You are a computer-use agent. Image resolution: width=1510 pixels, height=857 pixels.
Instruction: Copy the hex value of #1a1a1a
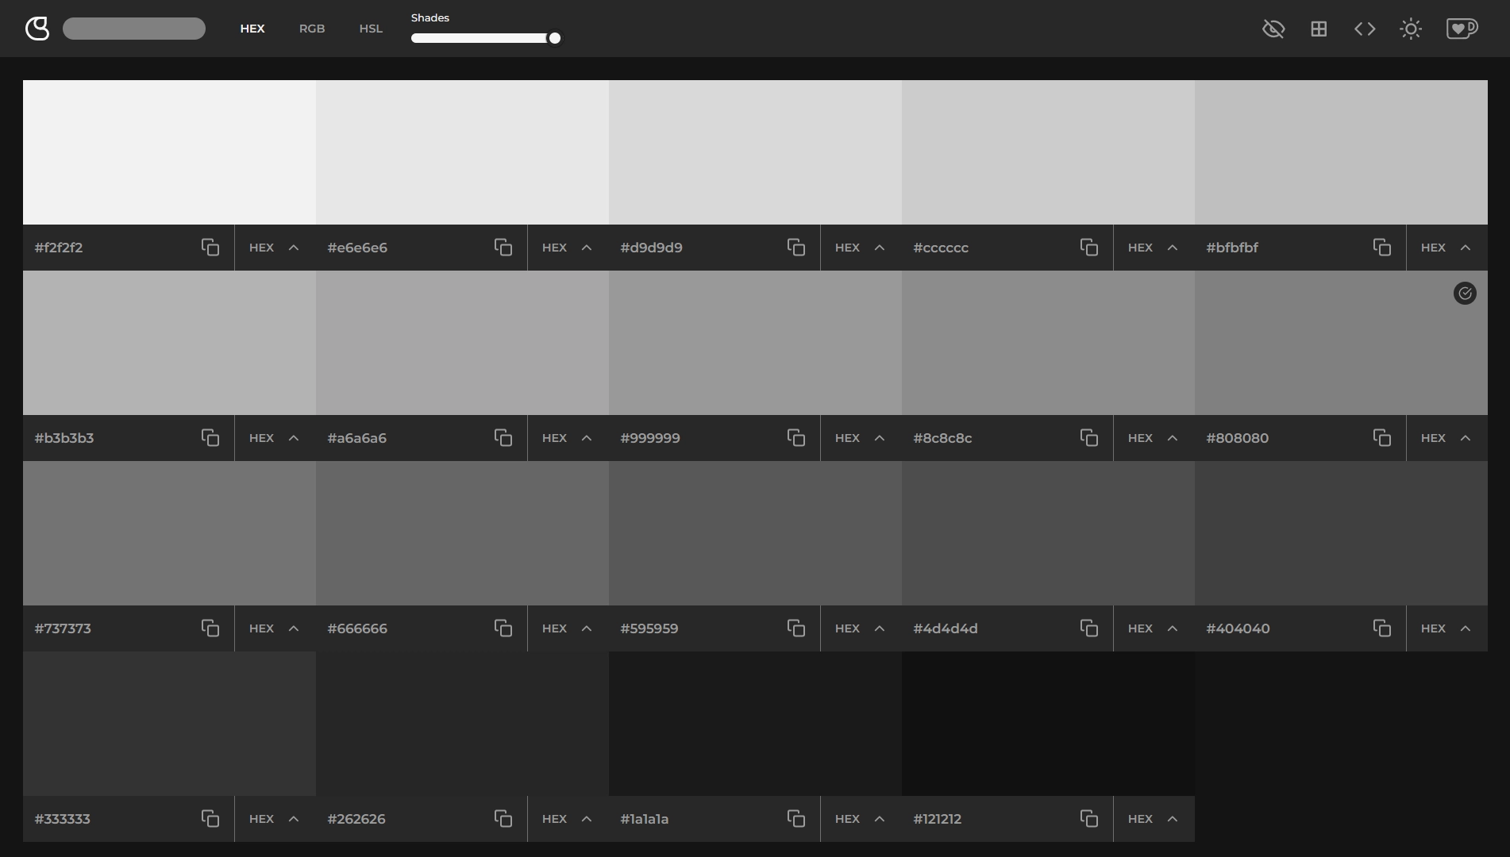(x=796, y=819)
